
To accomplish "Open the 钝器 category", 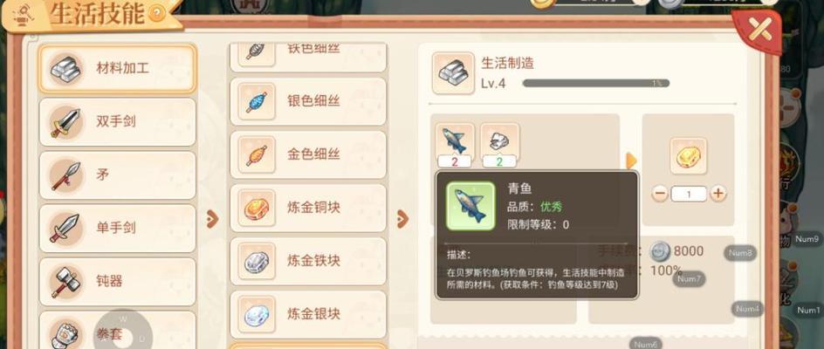I will pos(118,281).
